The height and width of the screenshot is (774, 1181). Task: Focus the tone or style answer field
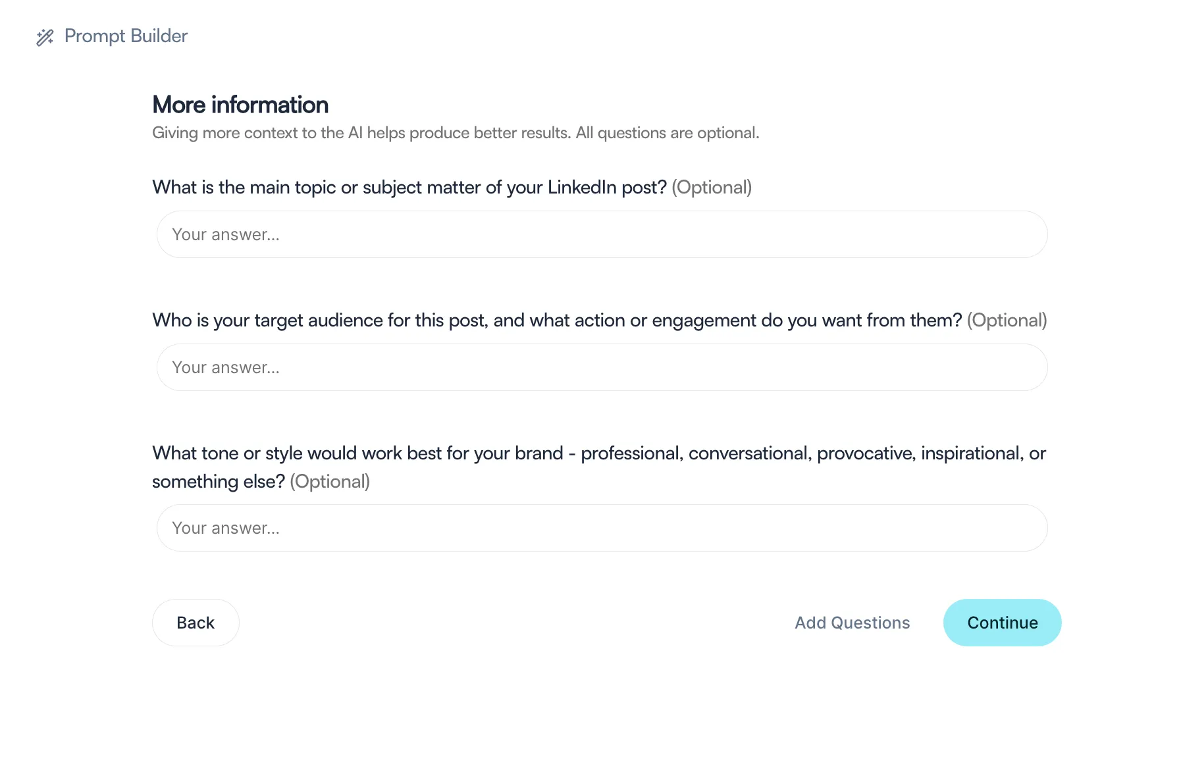602,528
